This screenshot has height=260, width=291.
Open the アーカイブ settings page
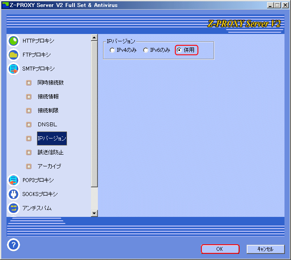pos(49,166)
